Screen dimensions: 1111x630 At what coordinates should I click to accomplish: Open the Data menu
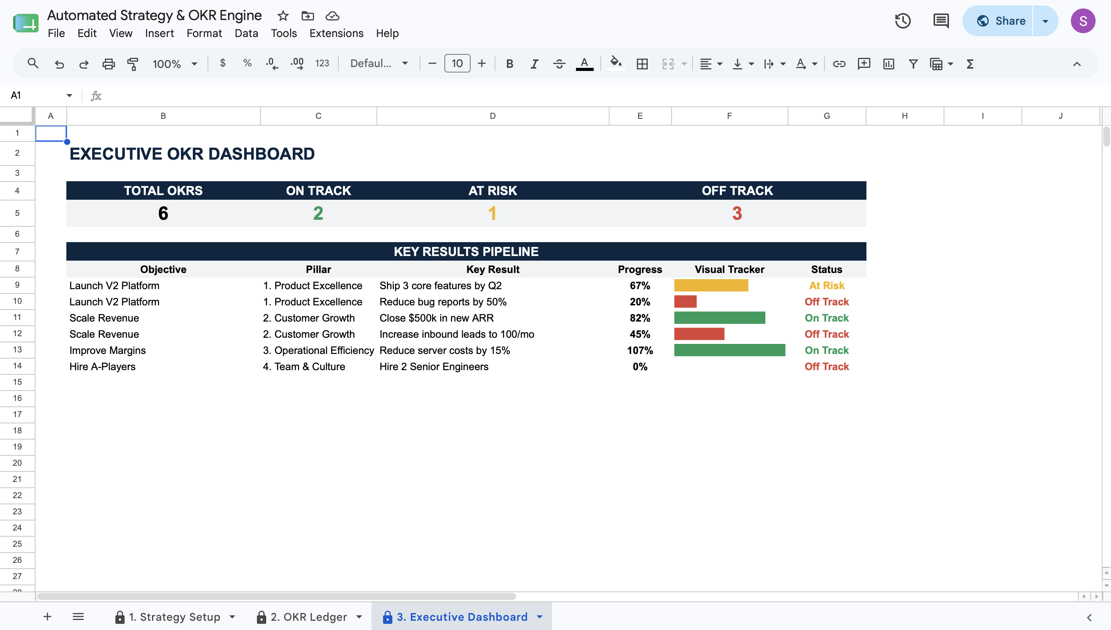246,33
